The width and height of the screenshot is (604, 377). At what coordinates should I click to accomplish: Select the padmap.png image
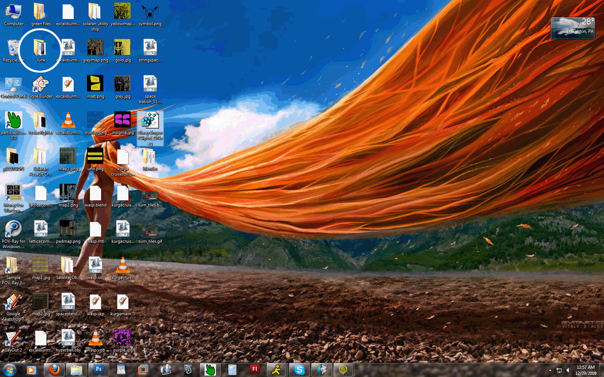[68, 232]
